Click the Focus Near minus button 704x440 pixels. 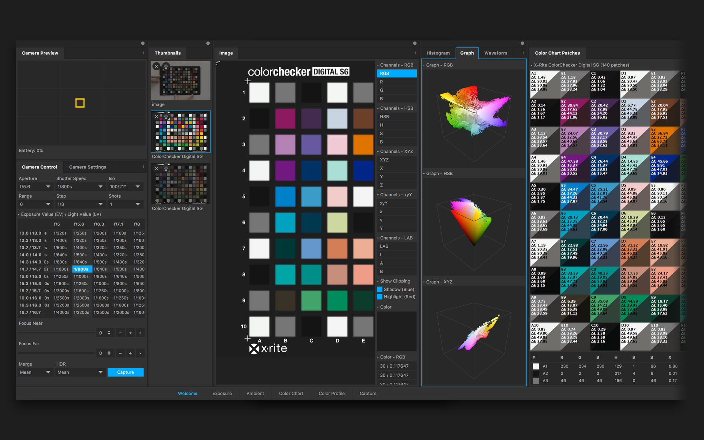tap(120, 333)
